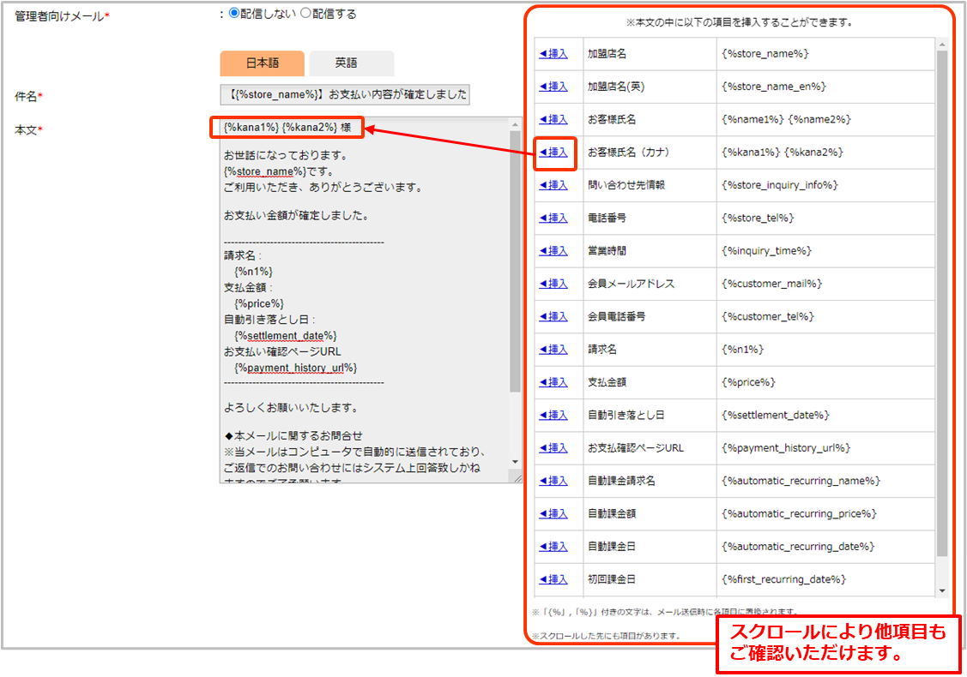Image resolution: width=967 pixels, height=677 pixels.
Task: Insert the 営業時間 variable
Action: (553, 251)
